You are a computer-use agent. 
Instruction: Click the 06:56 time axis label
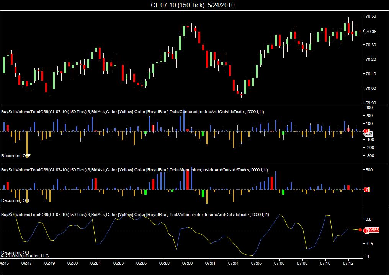click(141, 263)
